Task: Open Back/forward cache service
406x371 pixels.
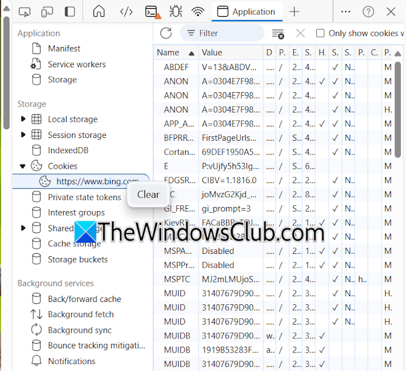Action: 84,299
